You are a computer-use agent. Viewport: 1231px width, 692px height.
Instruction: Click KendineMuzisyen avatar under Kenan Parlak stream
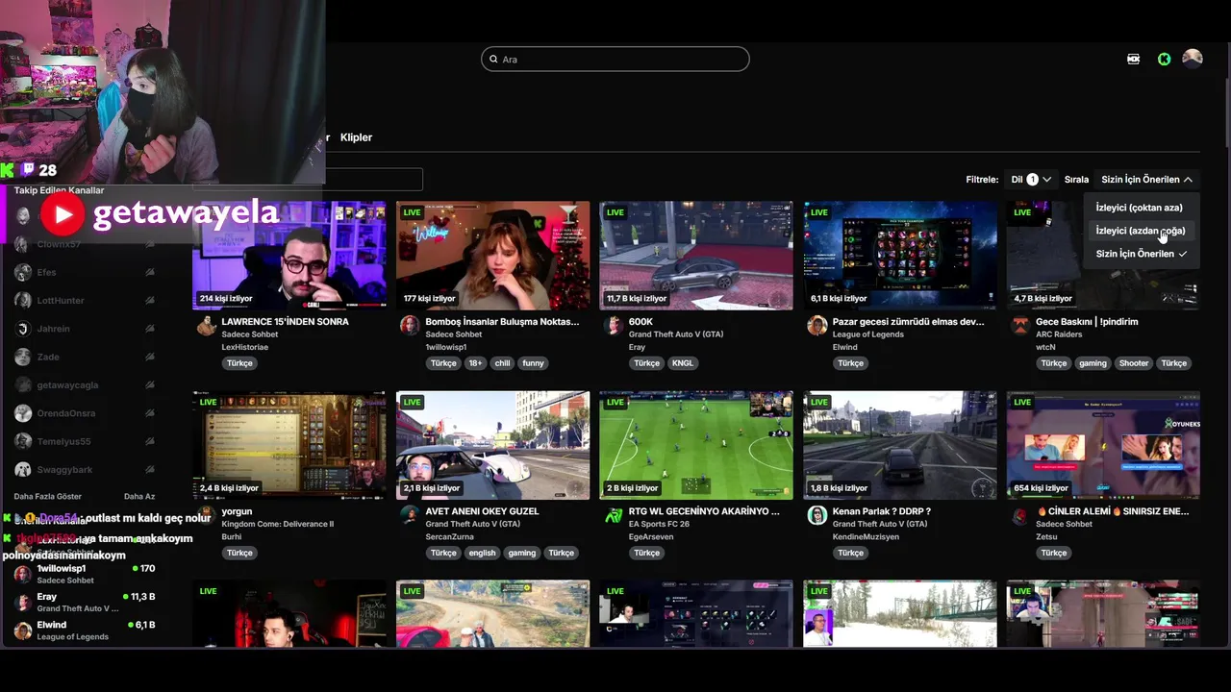tap(817, 515)
